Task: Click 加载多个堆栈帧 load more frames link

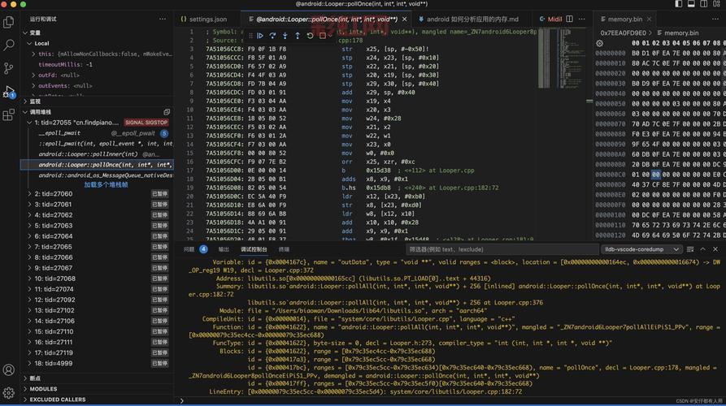Action: click(x=106, y=184)
